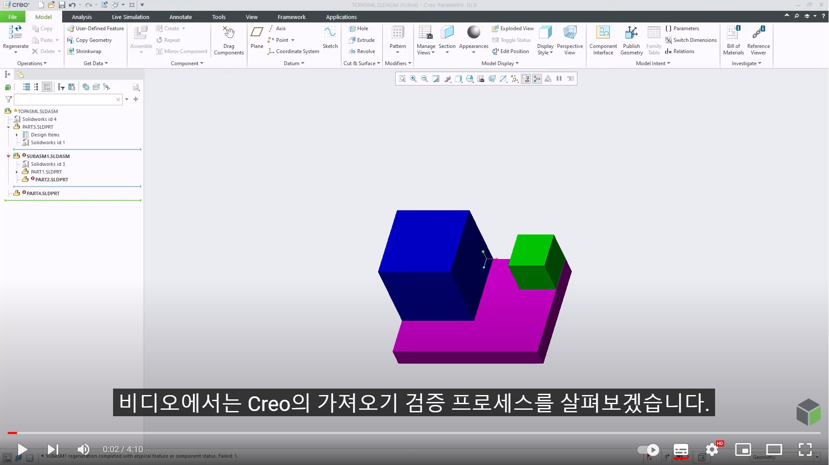
Task: Open the Framework tab
Action: [x=291, y=17]
